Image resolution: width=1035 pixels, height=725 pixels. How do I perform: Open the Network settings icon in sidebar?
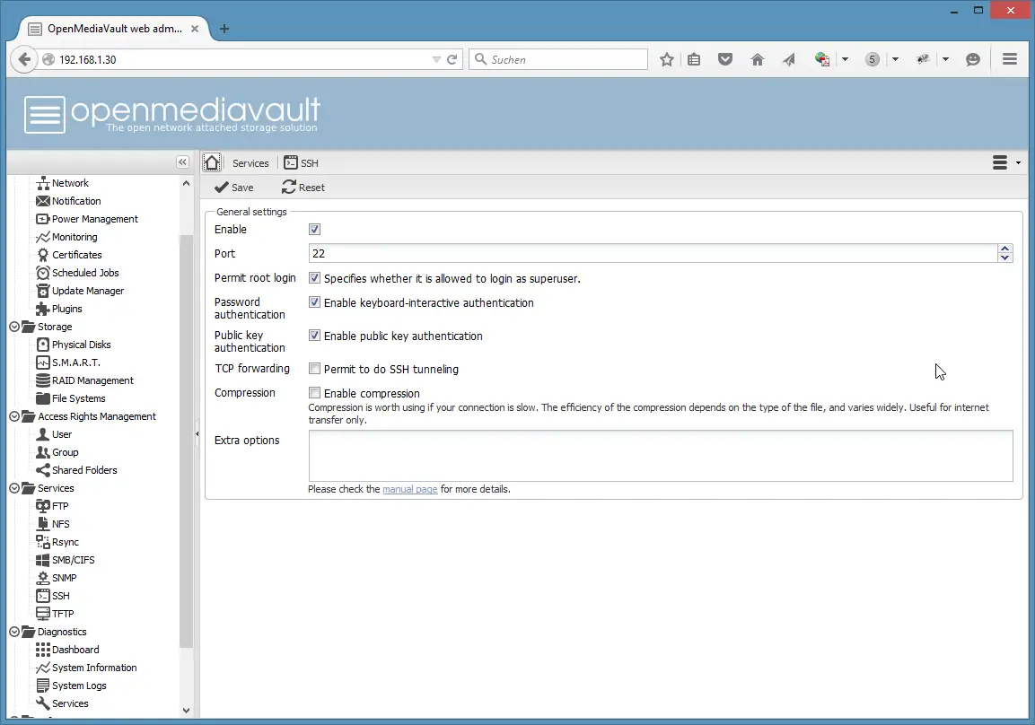(x=43, y=183)
